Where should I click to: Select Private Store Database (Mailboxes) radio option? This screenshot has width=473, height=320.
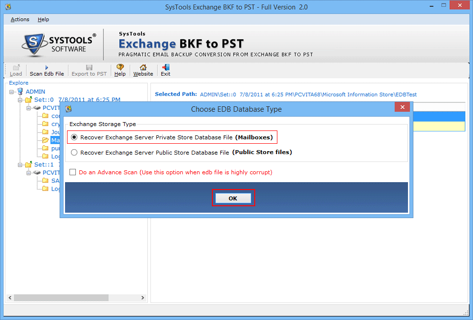pos(74,137)
